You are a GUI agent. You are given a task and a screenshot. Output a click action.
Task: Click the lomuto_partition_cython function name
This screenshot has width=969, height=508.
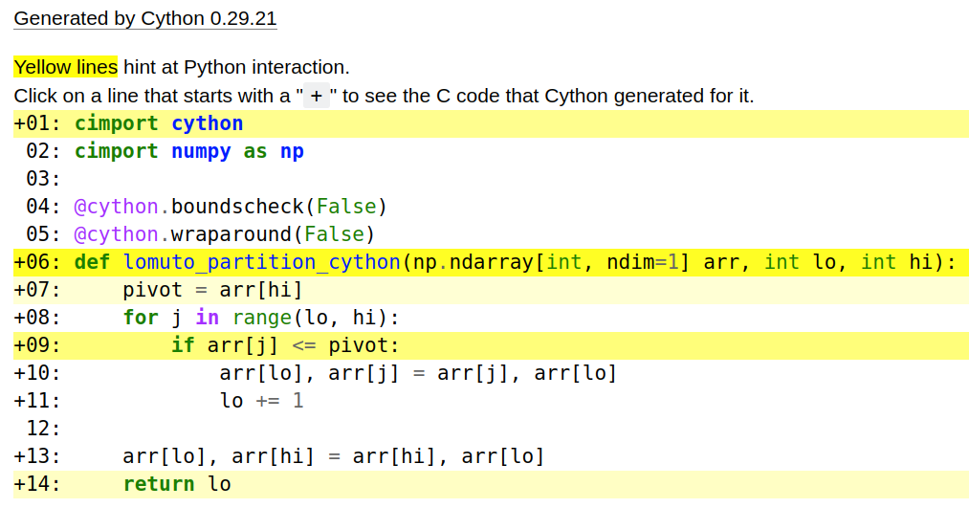262,262
